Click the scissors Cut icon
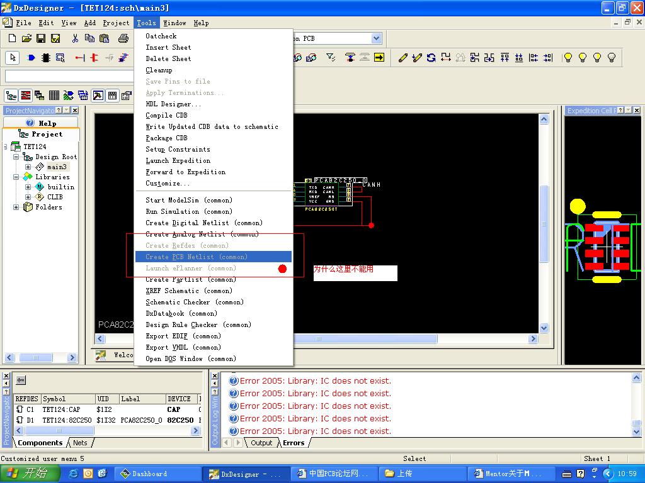The width and height of the screenshot is (645, 483). tap(75, 38)
